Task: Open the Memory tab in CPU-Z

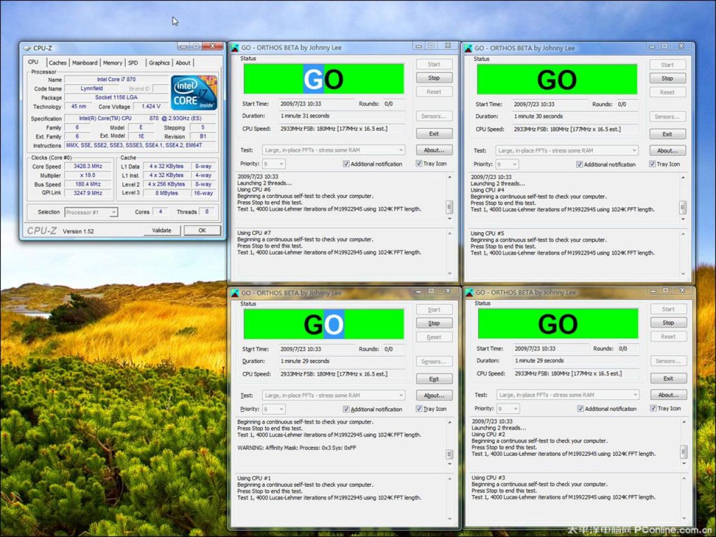Action: tap(112, 63)
